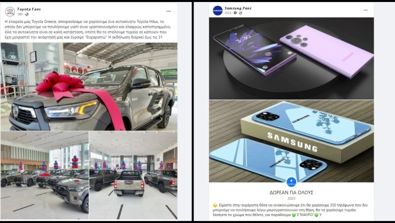The height and width of the screenshot is (223, 395).
Task: Click the 18h post timestamp
Action: click(20, 14)
